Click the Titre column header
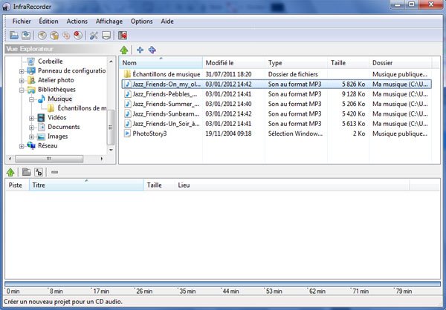This screenshot has height=310, width=446. point(86,185)
